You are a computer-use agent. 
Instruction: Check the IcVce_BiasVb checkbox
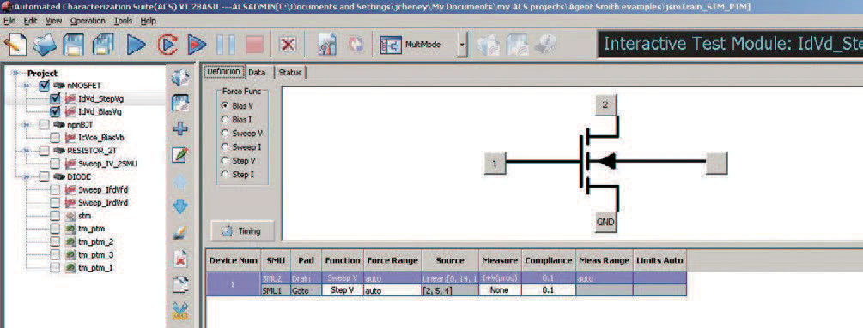click(x=55, y=138)
